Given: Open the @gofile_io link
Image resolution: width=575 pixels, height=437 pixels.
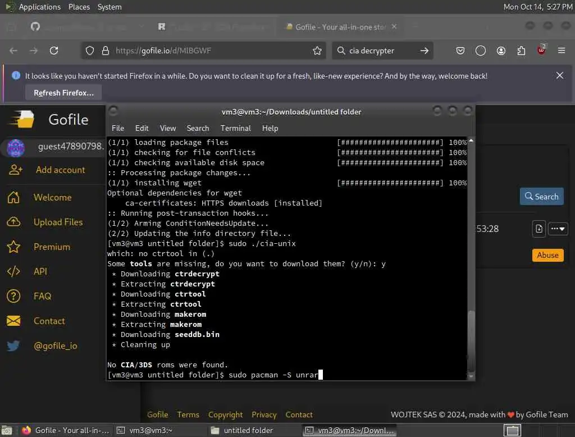Looking at the screenshot, I should pos(56,346).
